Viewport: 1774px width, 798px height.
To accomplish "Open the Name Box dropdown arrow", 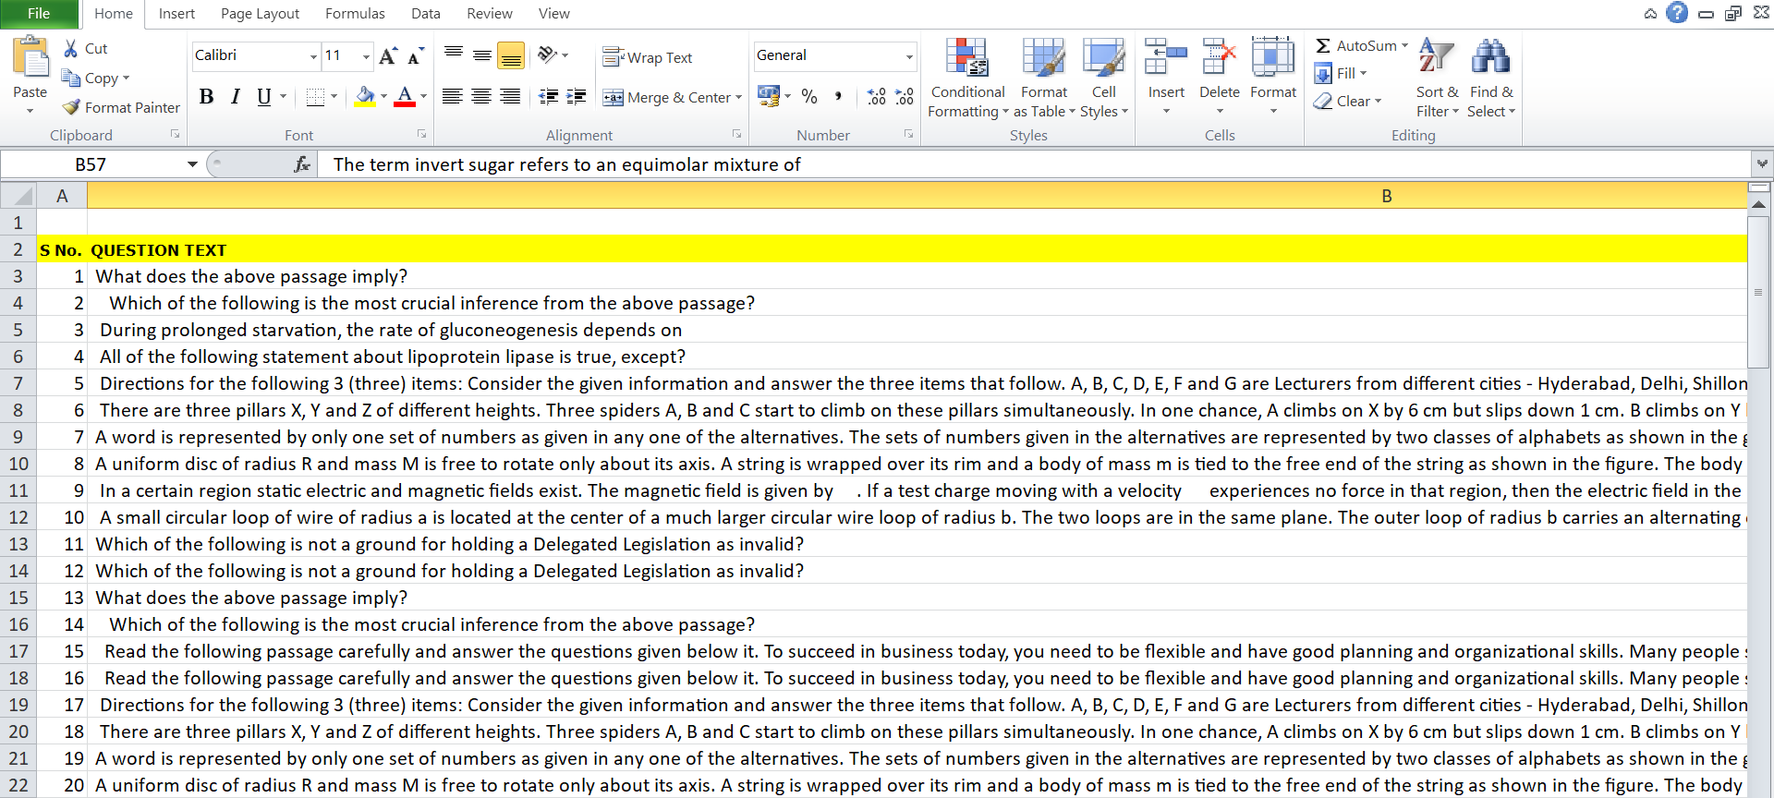I will point(192,164).
